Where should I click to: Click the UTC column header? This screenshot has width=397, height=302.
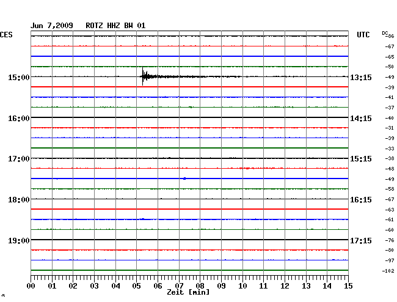(363, 35)
